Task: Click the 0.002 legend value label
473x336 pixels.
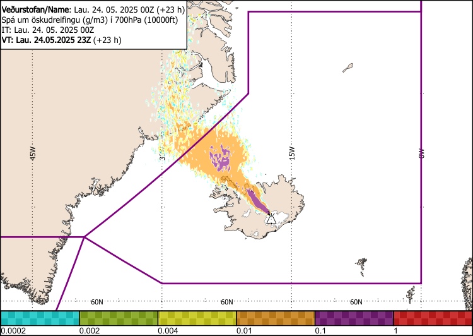Action: pos(90,330)
